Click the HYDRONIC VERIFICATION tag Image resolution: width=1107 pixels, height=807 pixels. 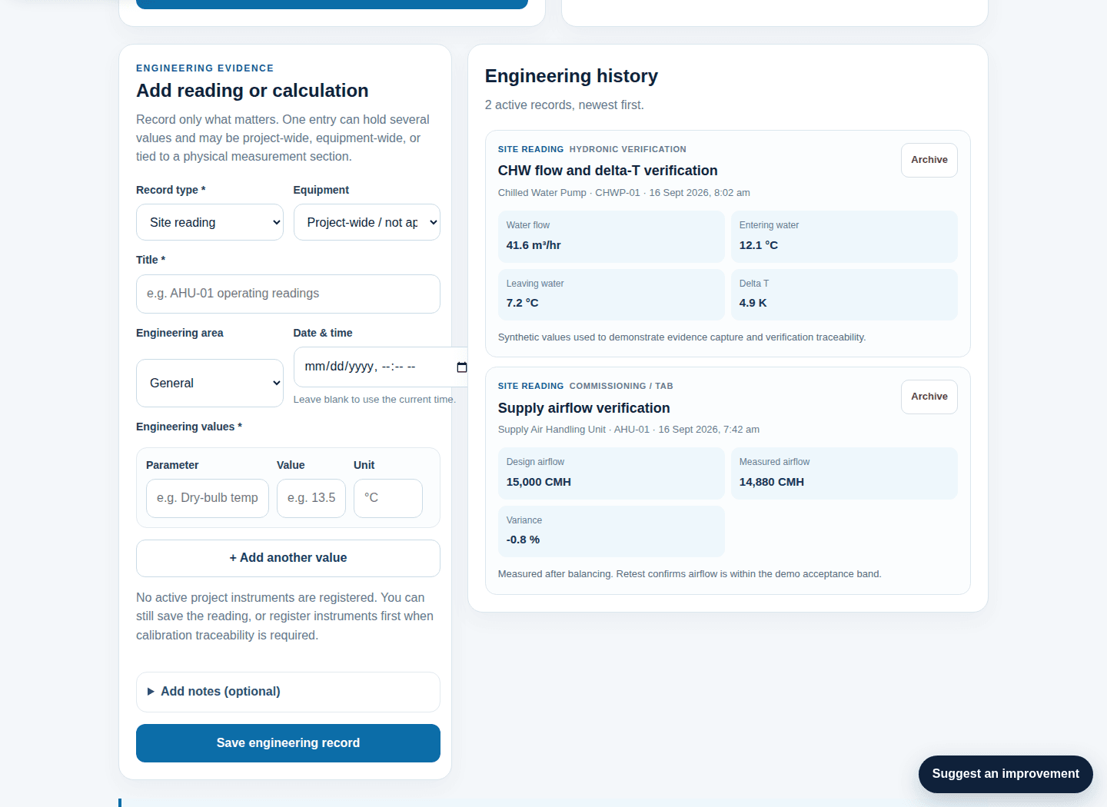(627, 149)
